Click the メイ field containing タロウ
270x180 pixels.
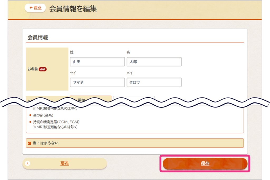154,82
